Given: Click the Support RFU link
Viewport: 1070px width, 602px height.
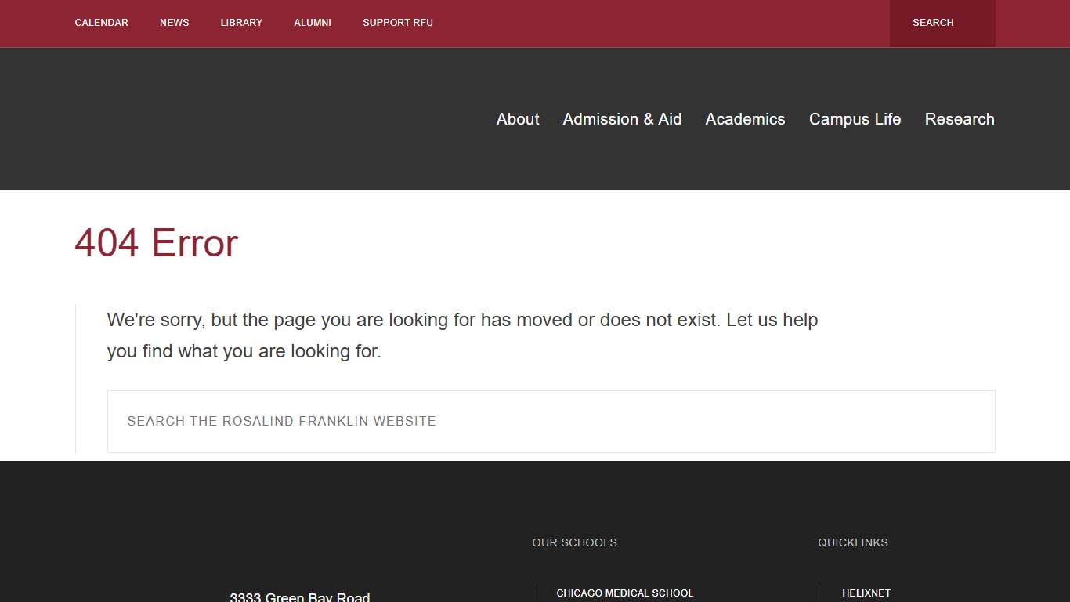Looking at the screenshot, I should coord(397,23).
